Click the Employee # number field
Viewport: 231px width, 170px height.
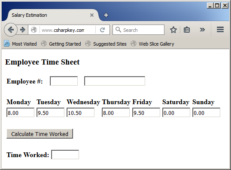pyautogui.click(x=64, y=81)
